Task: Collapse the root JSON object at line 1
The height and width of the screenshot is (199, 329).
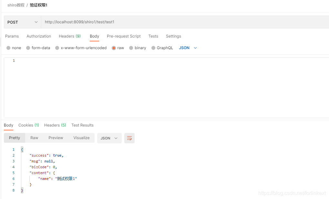Action: [22, 149]
